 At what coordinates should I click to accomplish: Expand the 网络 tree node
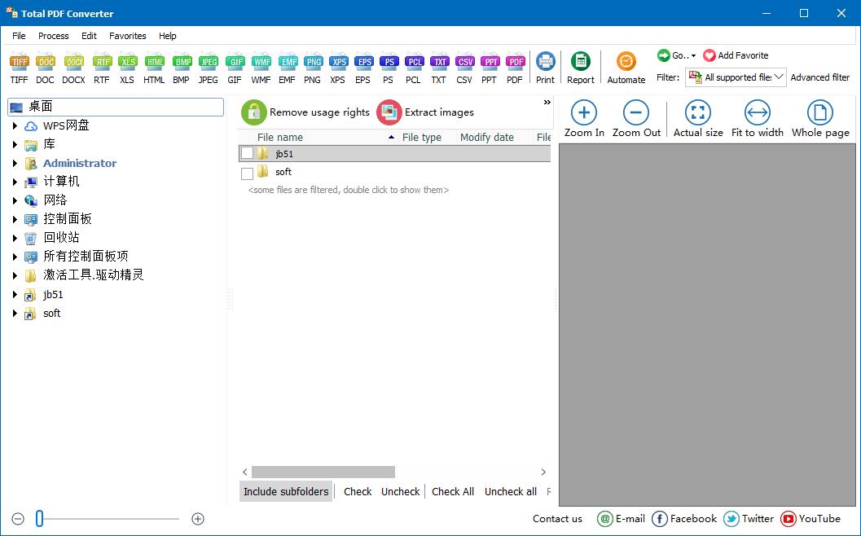coord(15,200)
